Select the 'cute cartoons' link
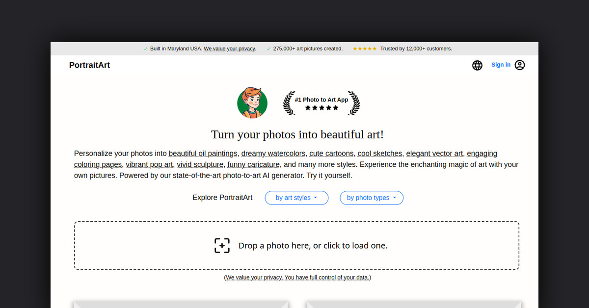The image size is (589, 308). pyautogui.click(x=331, y=154)
